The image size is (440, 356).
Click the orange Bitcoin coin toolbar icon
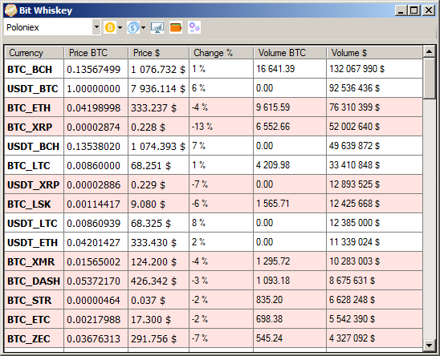point(110,27)
